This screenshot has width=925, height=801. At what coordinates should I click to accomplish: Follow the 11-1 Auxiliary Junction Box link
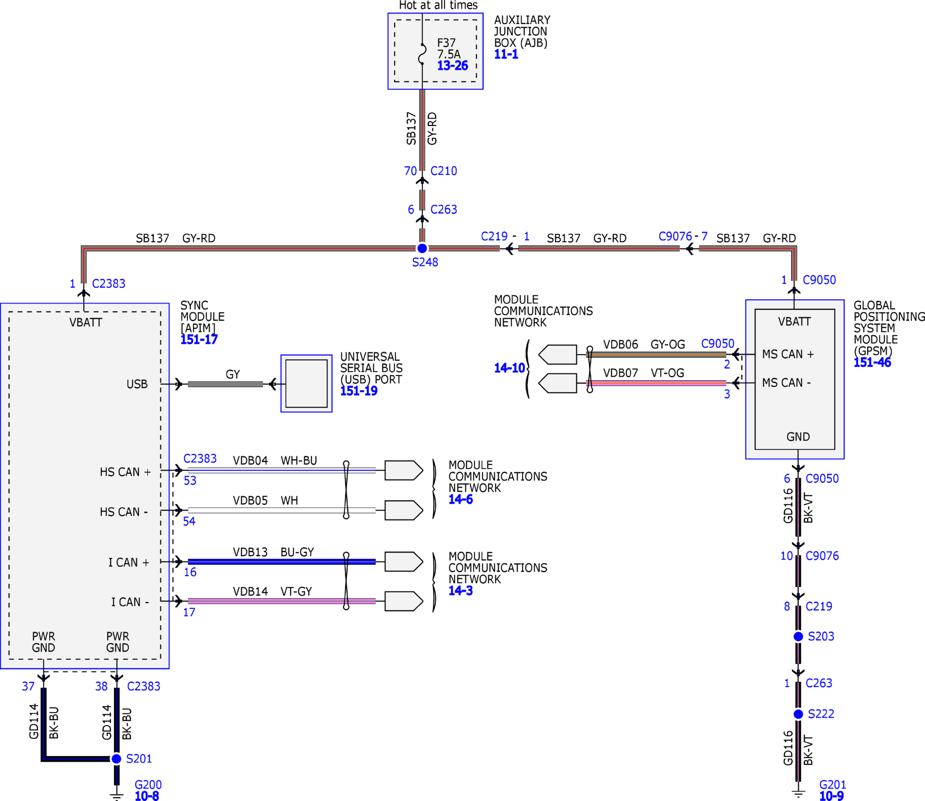506,55
